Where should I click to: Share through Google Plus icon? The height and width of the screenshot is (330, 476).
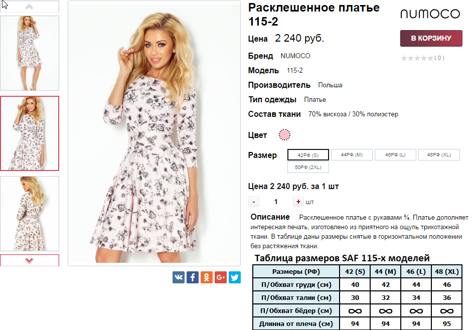coord(221,277)
